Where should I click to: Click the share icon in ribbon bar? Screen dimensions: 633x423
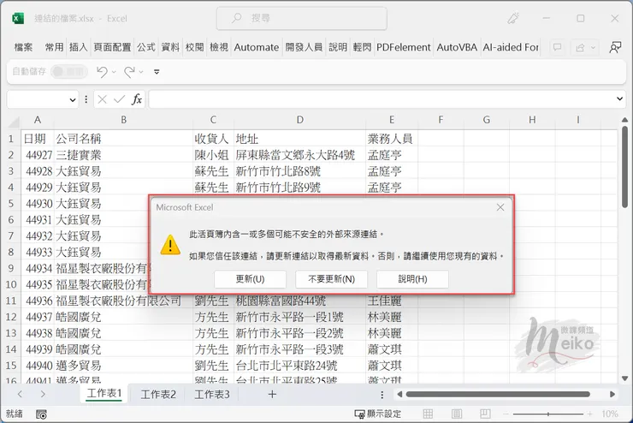point(580,48)
